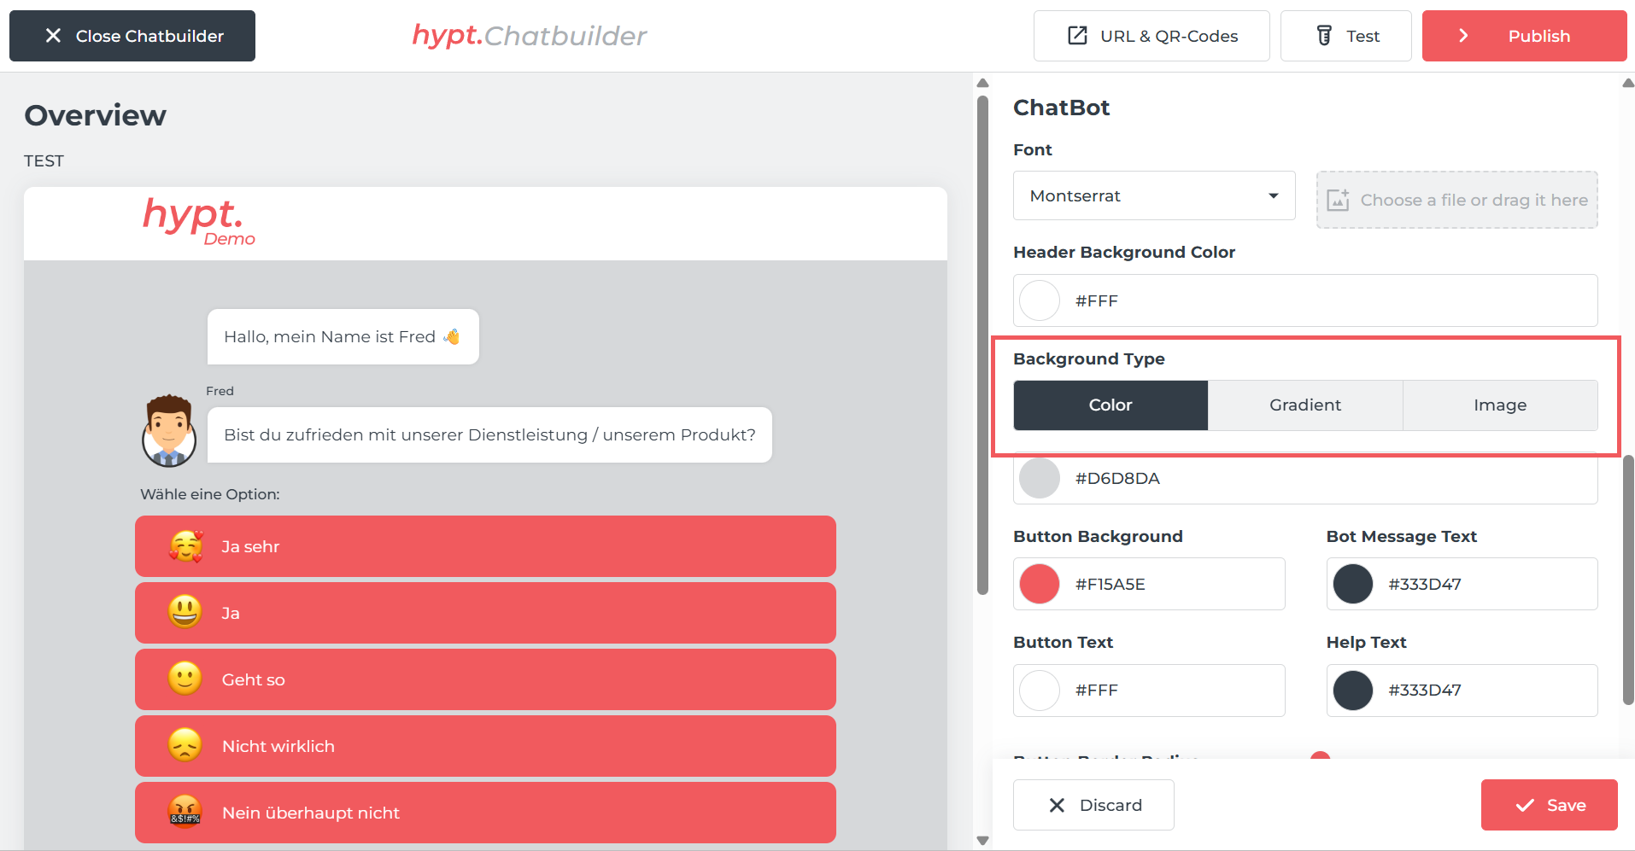
Task: Open Bot Message Text color swatch
Action: (x=1353, y=584)
